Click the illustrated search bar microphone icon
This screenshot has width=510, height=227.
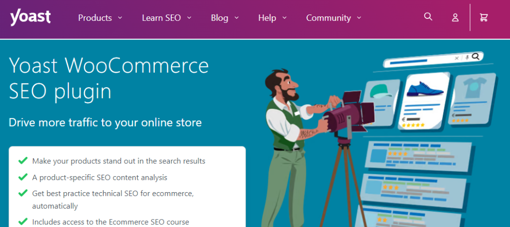pyautogui.click(x=467, y=58)
